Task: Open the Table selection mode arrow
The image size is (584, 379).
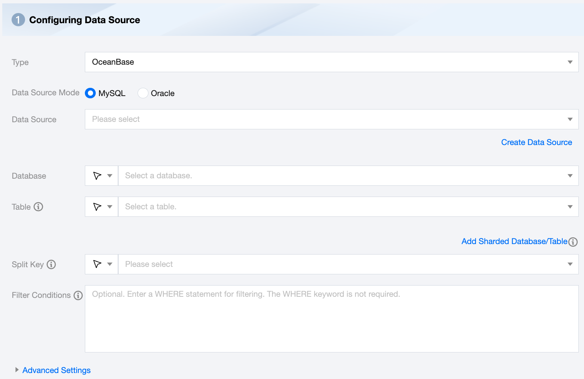Action: pos(110,207)
